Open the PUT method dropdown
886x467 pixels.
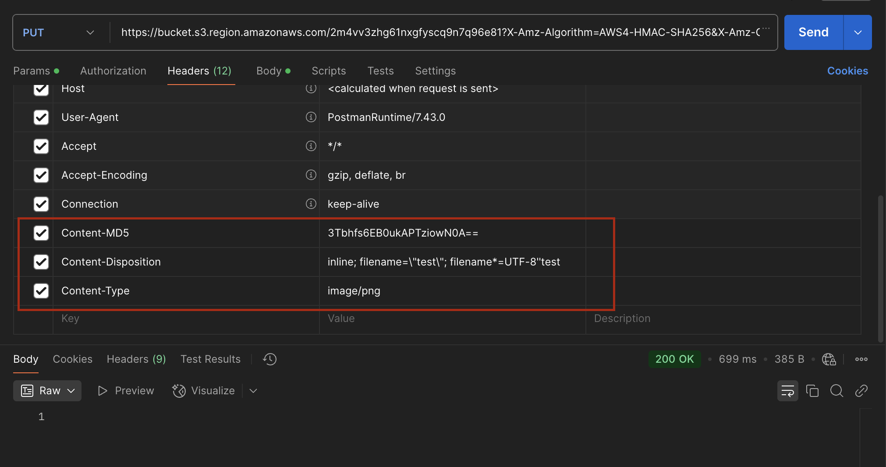pos(59,33)
